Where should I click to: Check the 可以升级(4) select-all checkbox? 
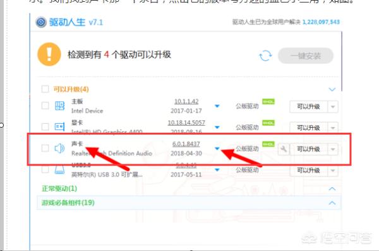45,89
